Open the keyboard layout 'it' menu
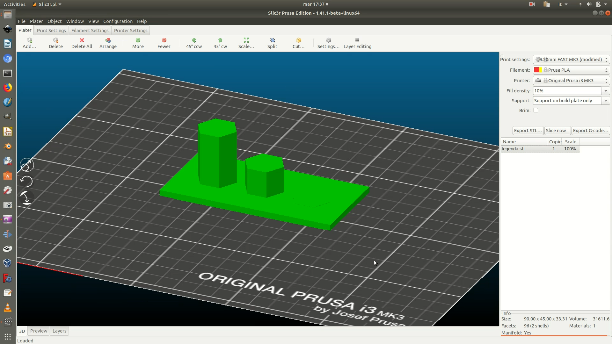Viewport: 612px width, 344px height. click(x=563, y=4)
